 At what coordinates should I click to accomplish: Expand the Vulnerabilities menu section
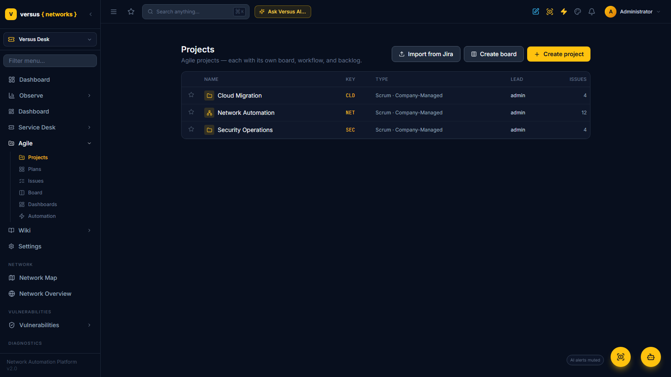pyautogui.click(x=50, y=325)
